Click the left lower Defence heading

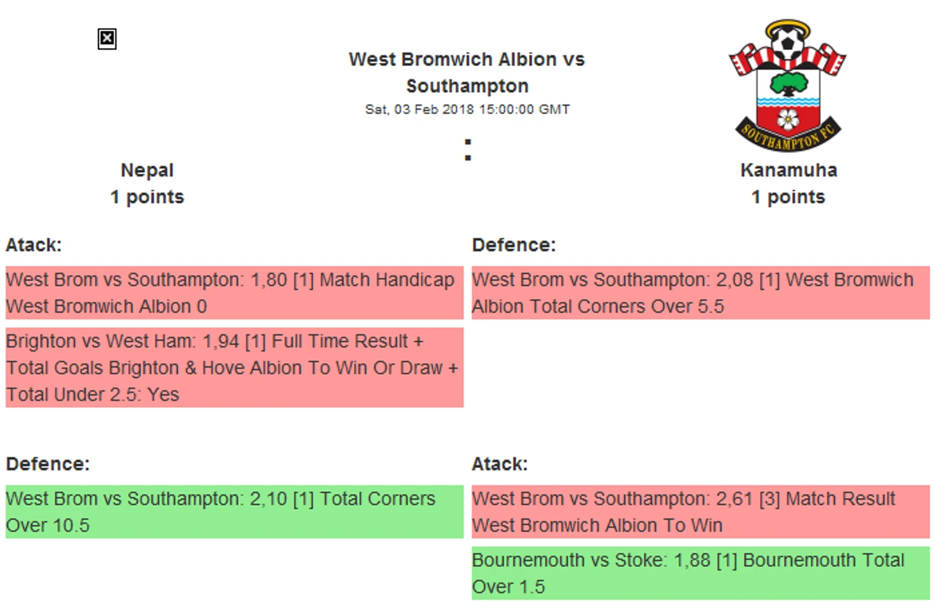[x=48, y=464]
